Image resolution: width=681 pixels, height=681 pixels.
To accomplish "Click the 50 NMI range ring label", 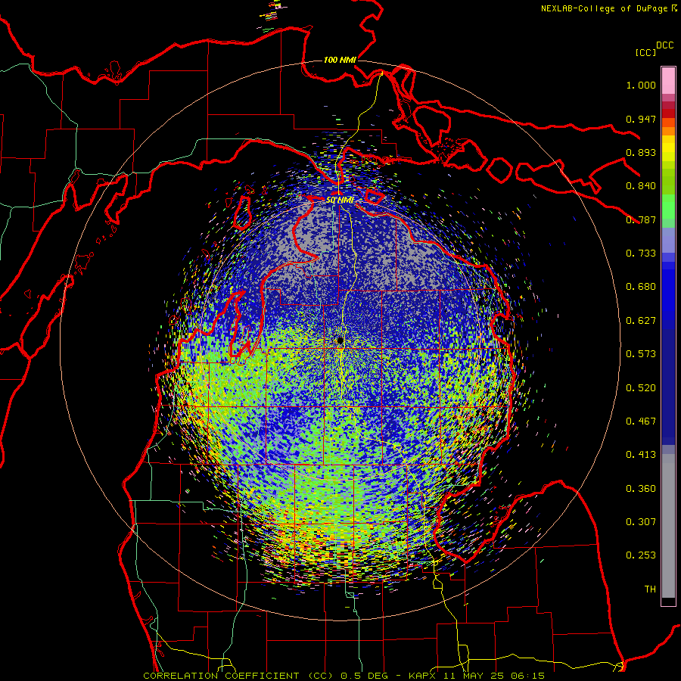I will [340, 201].
